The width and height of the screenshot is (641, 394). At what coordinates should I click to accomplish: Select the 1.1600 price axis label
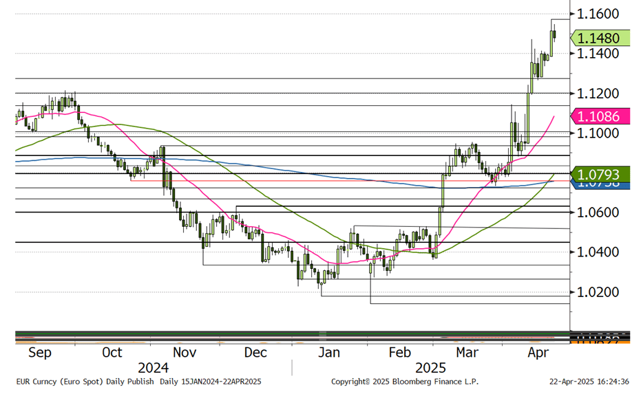click(x=599, y=14)
